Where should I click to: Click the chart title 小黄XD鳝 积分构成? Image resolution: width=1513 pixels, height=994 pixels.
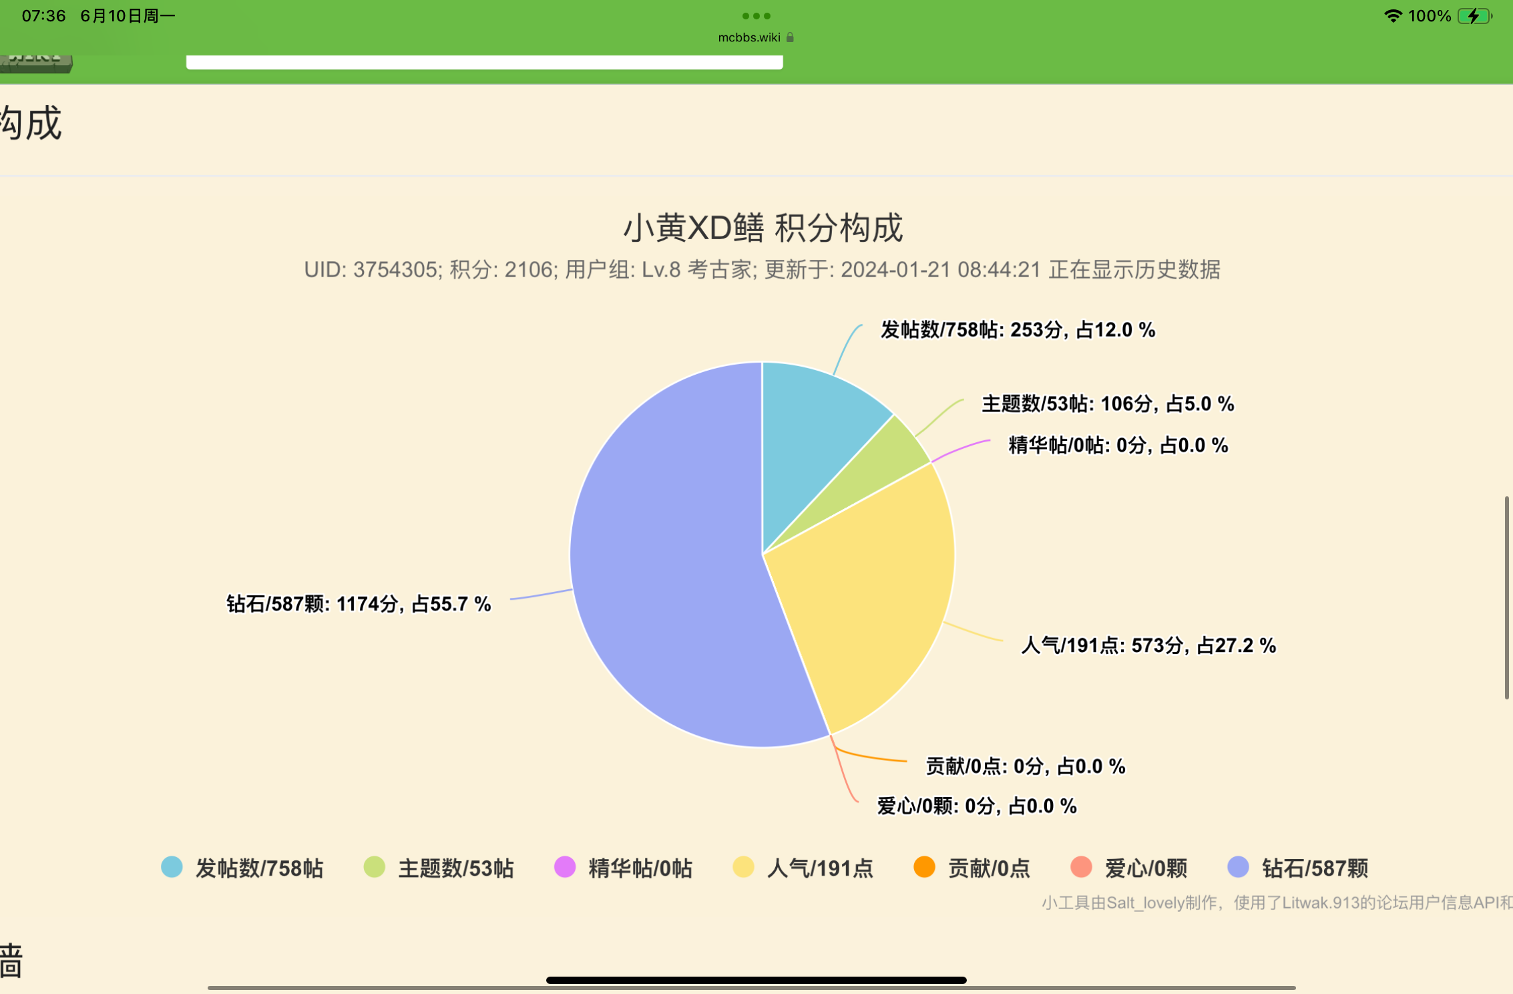(x=763, y=228)
